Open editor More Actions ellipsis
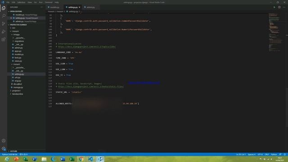 [284, 7]
